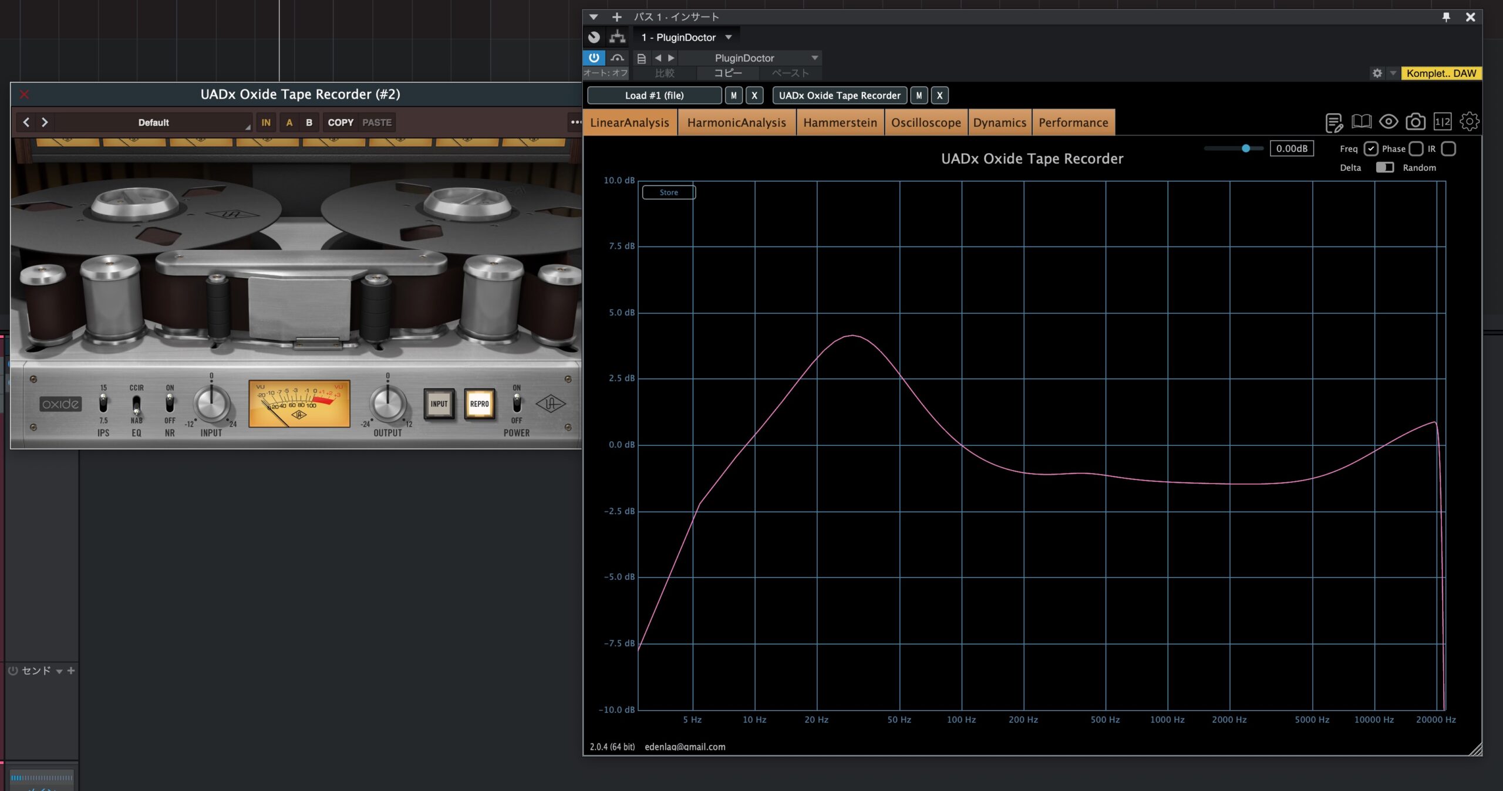This screenshot has height=791, width=1503.
Task: Click the Store button on graph
Action: (668, 192)
